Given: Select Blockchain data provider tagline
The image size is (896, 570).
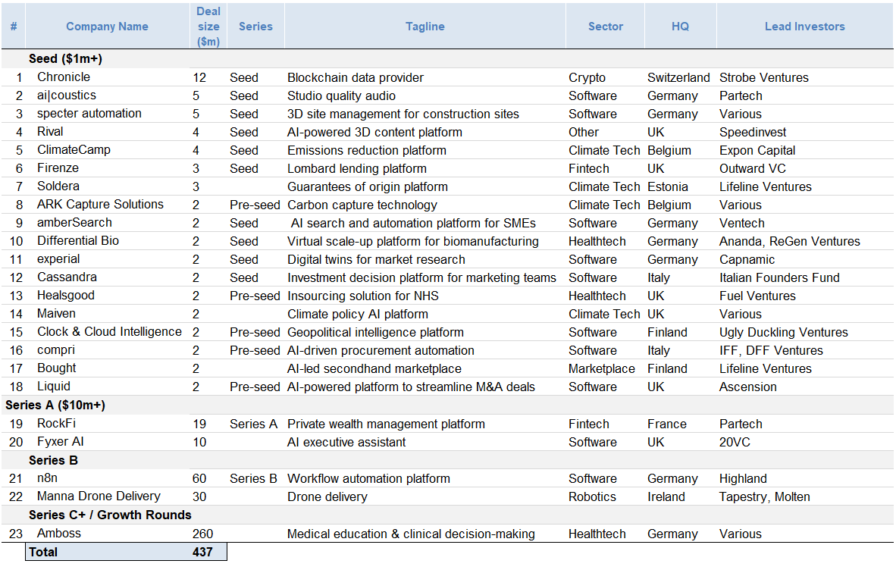Looking at the screenshot, I should click(356, 77).
